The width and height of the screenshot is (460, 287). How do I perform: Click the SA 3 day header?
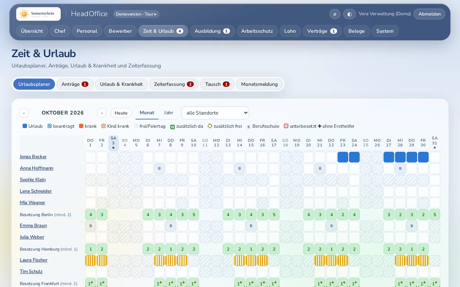coord(113,143)
